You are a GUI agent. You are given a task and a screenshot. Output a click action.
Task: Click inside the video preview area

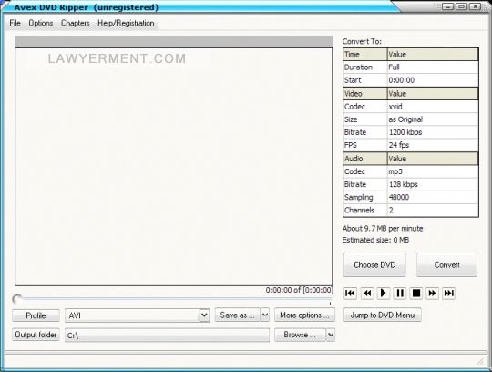[x=173, y=167]
